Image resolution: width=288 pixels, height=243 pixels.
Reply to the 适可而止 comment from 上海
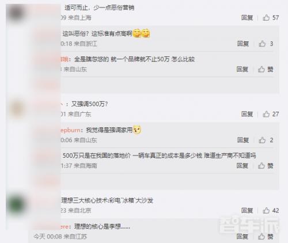tap(247, 18)
